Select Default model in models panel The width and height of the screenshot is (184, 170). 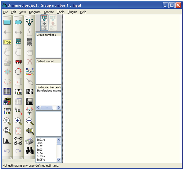48,61
